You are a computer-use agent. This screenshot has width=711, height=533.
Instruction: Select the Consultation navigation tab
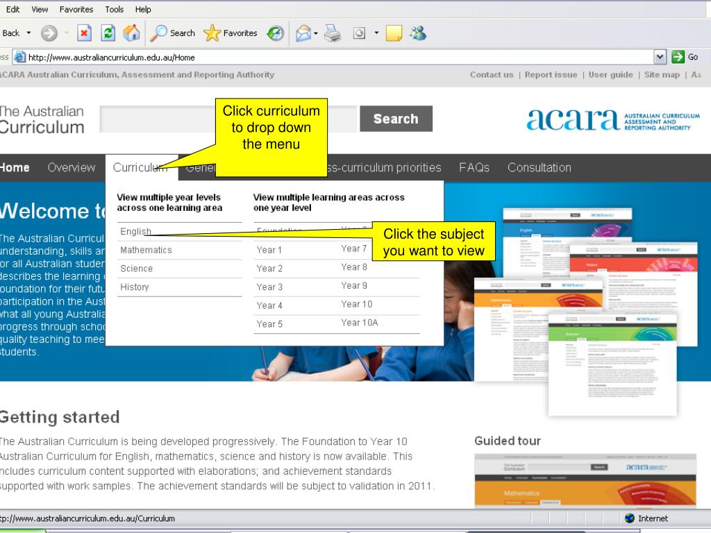coord(539,168)
